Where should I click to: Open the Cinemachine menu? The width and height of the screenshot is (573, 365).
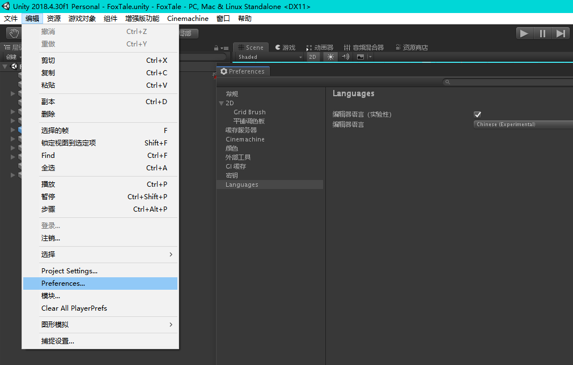(x=188, y=19)
